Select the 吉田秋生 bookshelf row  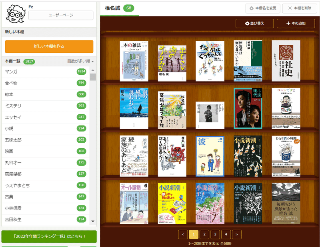(x=46, y=220)
